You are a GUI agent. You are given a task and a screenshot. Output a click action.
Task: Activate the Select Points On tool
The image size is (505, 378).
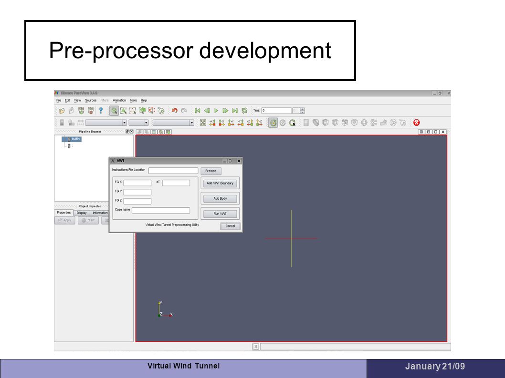coord(123,111)
